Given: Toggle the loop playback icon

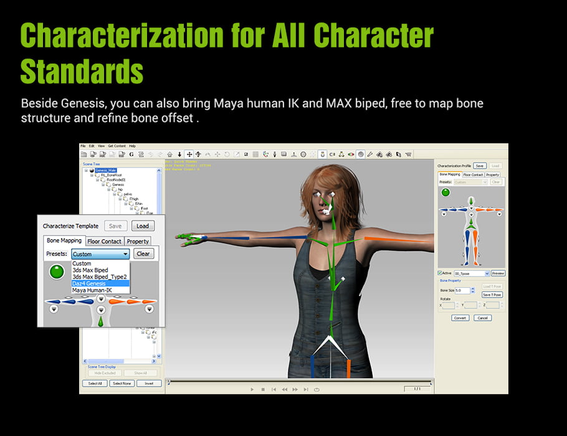Looking at the screenshot, I should coord(317,389).
